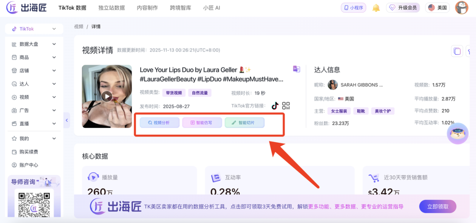
Task: Play the video thumbnail
Action: click(x=107, y=97)
